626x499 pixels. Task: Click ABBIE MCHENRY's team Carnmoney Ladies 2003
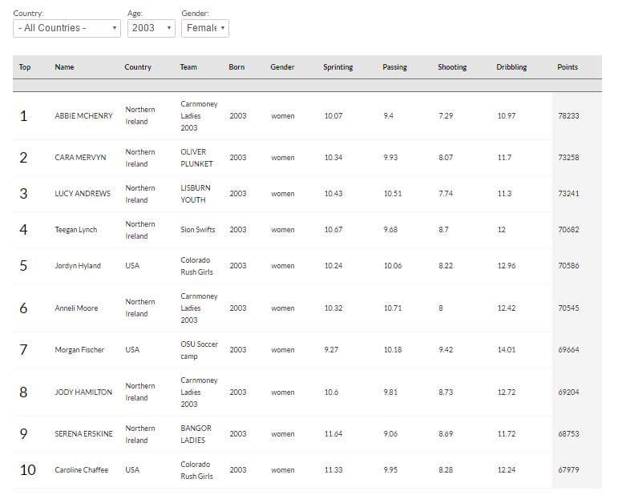coord(200,116)
